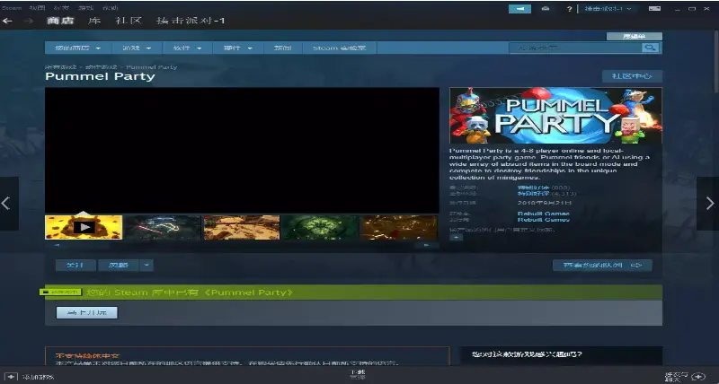Switch to the 库 (Library) tab
The width and height of the screenshot is (719, 384).
tap(94, 21)
